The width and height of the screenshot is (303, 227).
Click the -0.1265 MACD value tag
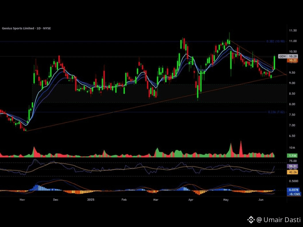(293, 194)
